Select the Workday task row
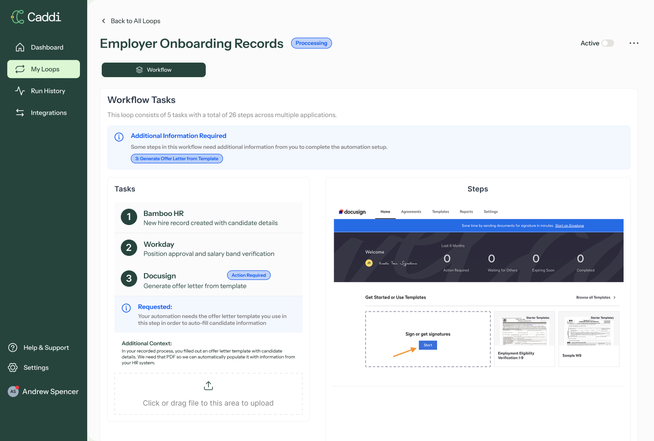The height and width of the screenshot is (441, 654). pyautogui.click(x=208, y=249)
